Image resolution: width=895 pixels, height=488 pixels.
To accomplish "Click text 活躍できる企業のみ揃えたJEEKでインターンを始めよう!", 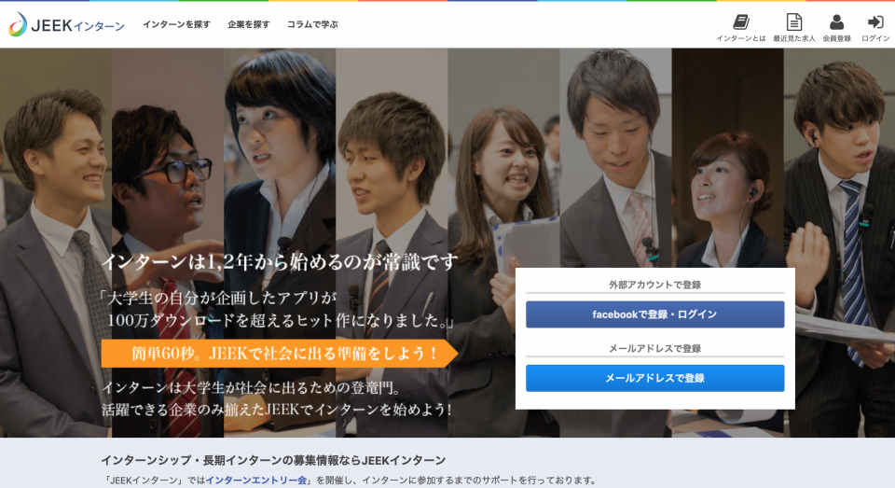I will 276,409.
